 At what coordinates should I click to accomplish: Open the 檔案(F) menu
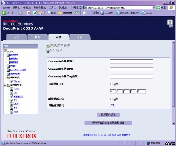tap(6, 8)
